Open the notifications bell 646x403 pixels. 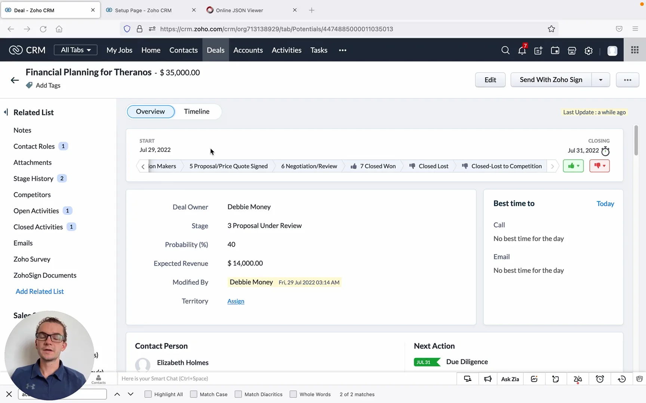[x=522, y=50]
